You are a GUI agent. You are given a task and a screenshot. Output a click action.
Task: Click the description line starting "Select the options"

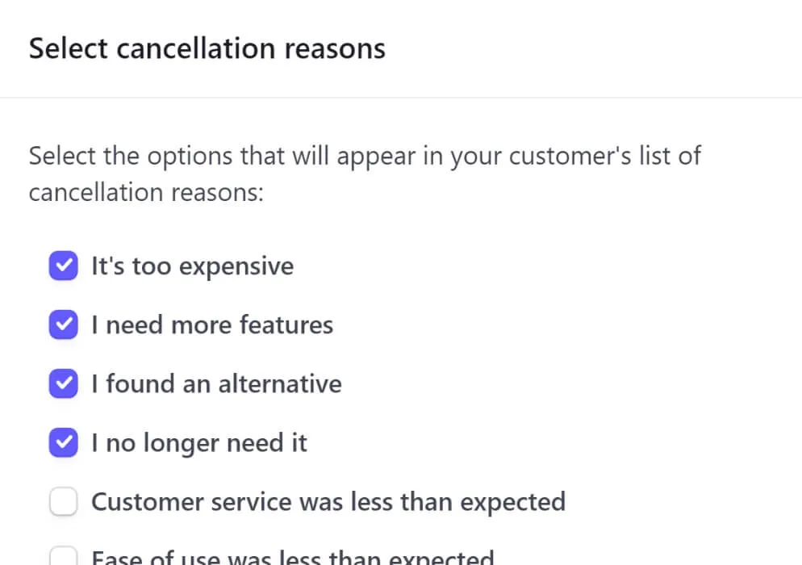click(365, 155)
